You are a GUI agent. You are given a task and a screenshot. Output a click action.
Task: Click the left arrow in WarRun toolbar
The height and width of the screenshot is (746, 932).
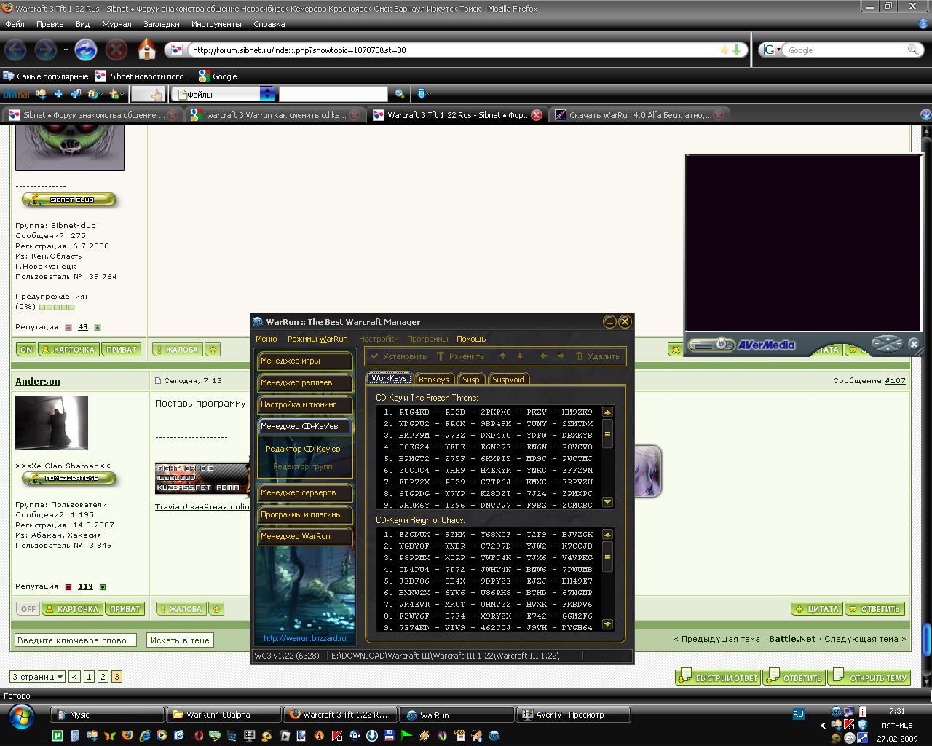[x=543, y=356]
